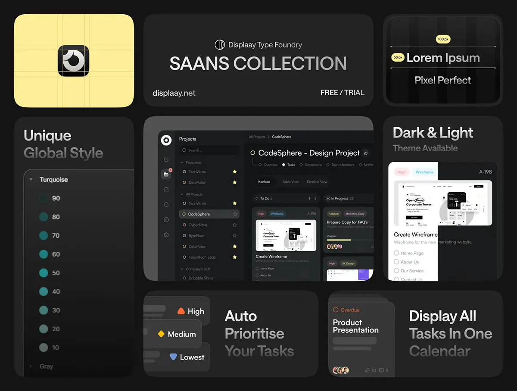Collapse the Favourites section in Projects

point(182,163)
